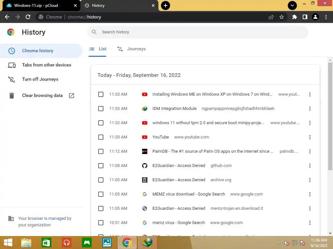Open actions menu for Installing Windows ME entry
The image size is (333, 249).
click(310, 94)
